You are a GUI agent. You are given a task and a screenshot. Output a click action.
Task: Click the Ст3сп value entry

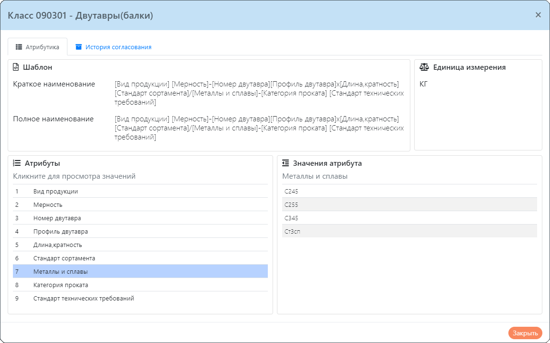(292, 232)
